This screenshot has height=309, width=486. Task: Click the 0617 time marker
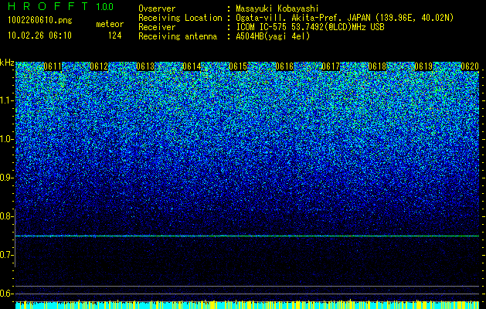[331, 66]
